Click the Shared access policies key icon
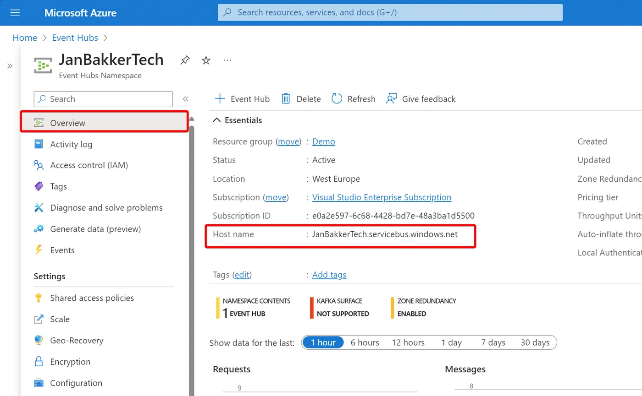Viewport: 642px width, 396px height. tap(39, 298)
